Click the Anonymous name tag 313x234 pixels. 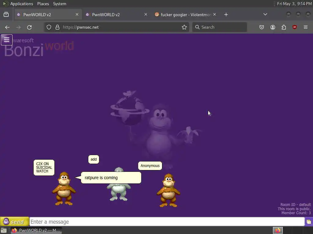click(x=150, y=166)
